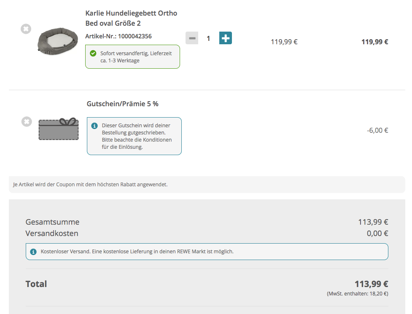This screenshot has width=412, height=314.
Task: Remove the Gutschein/Prämie 5 % coupon
Action: click(27, 122)
